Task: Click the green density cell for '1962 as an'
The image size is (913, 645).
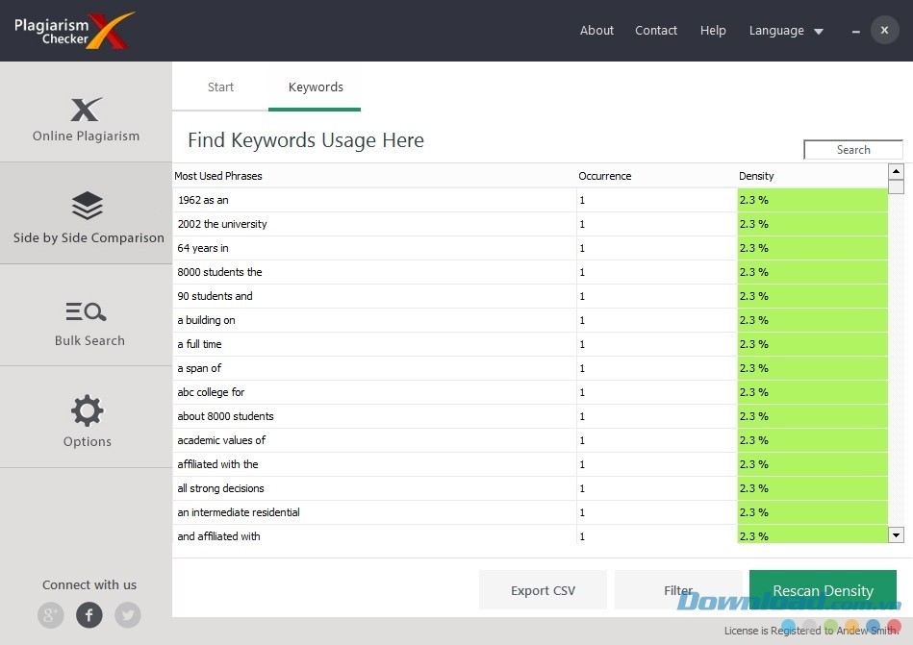Action: pyautogui.click(x=812, y=200)
